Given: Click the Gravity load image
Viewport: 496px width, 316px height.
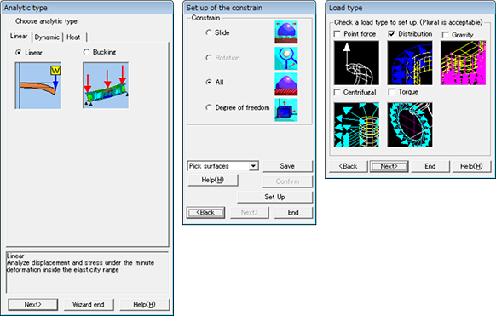Looking at the screenshot, I should pos(463,63).
